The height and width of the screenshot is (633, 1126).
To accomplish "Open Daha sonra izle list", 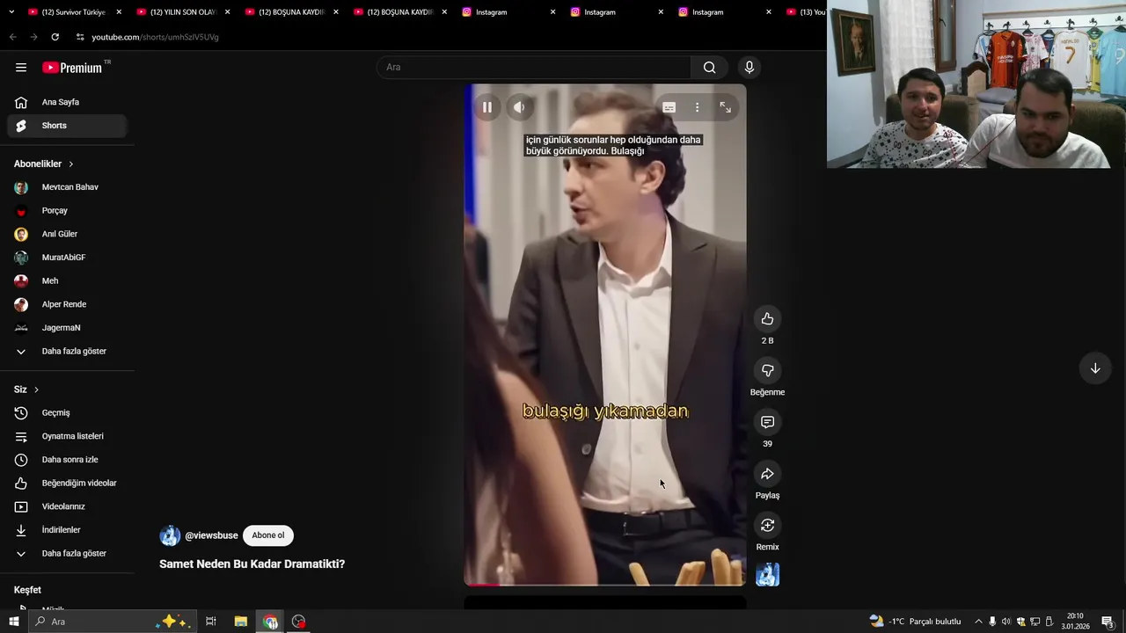I will pos(67,460).
